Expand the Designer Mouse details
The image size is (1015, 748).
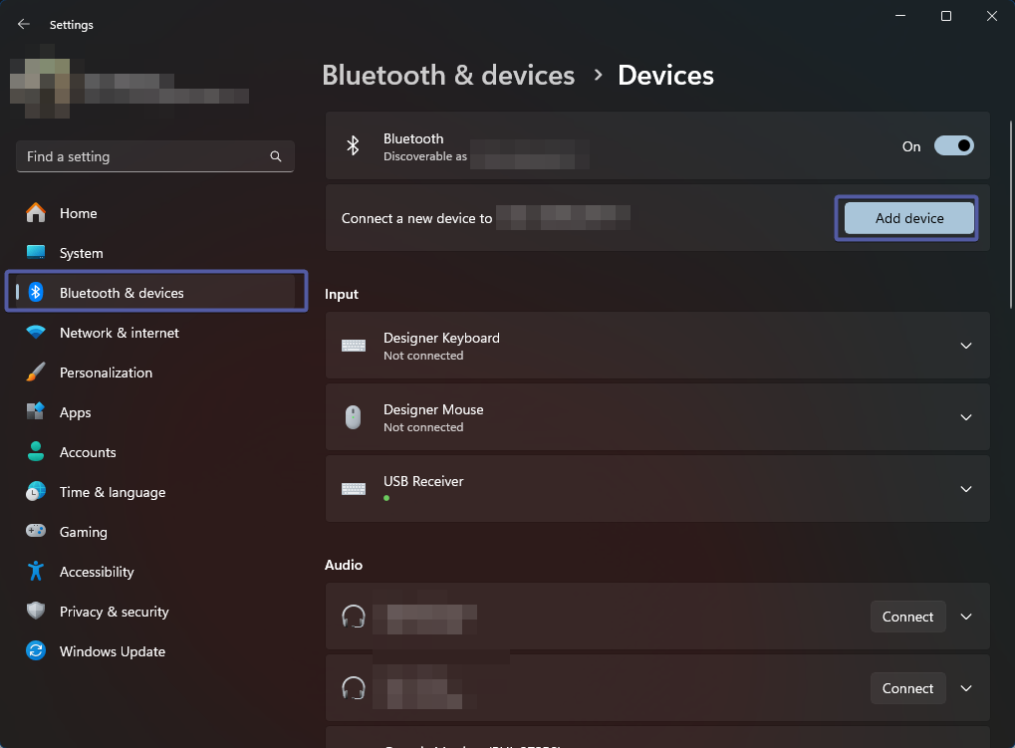tap(965, 417)
